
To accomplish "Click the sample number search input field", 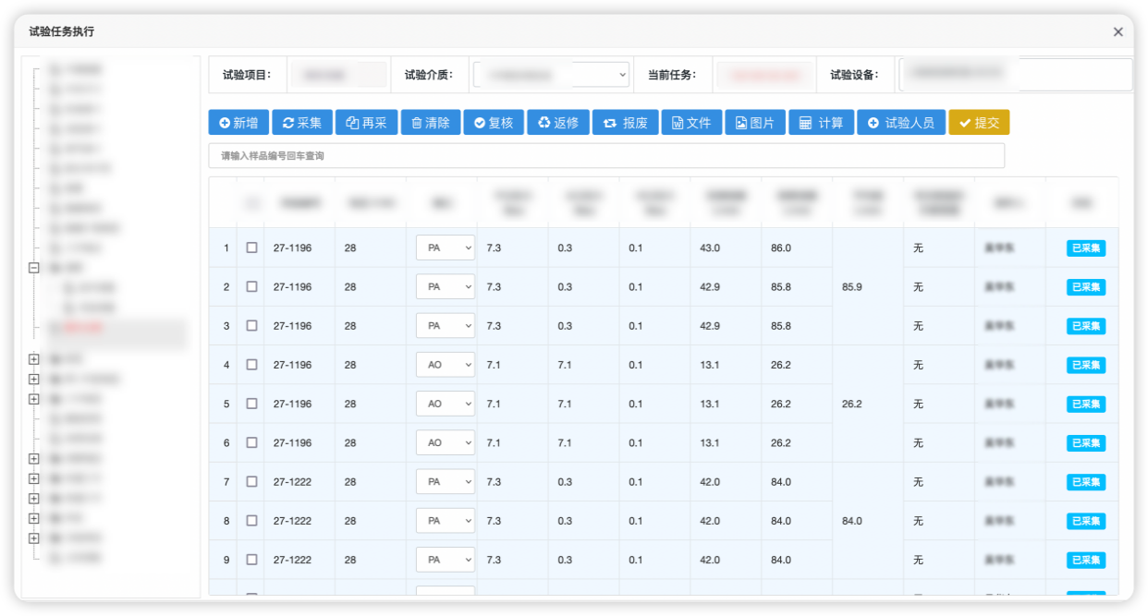I will tap(606, 156).
